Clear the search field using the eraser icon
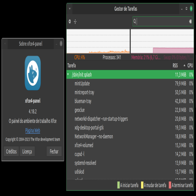 (190, 21)
